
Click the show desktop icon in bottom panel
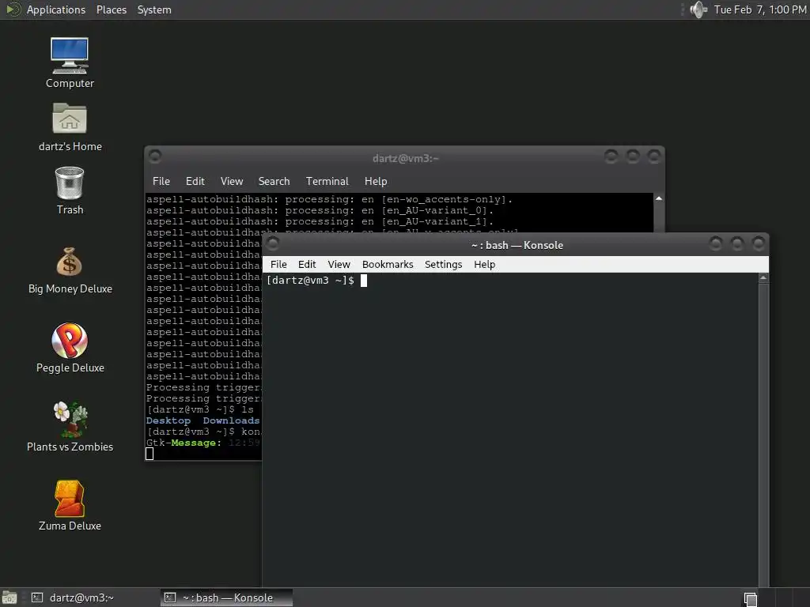tap(9, 598)
